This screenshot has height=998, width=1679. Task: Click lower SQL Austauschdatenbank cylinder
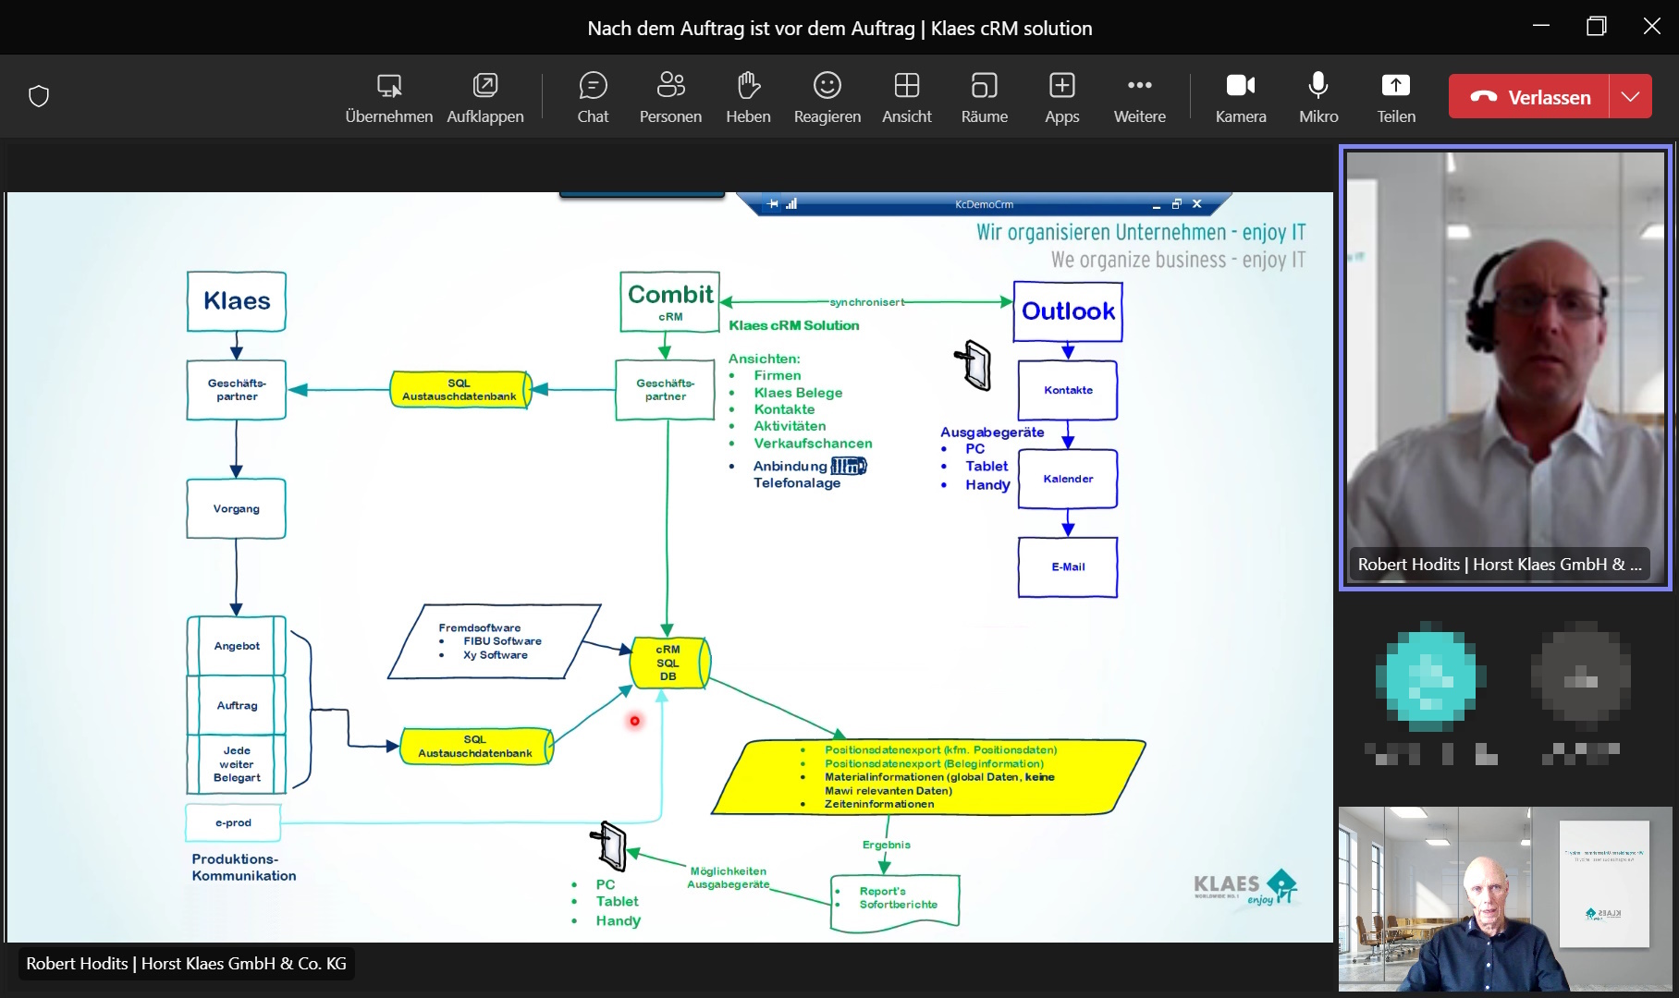tap(477, 746)
